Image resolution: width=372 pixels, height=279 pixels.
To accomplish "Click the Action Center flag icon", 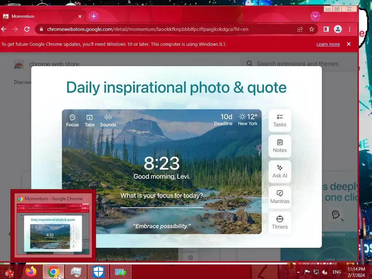I will tap(307, 272).
